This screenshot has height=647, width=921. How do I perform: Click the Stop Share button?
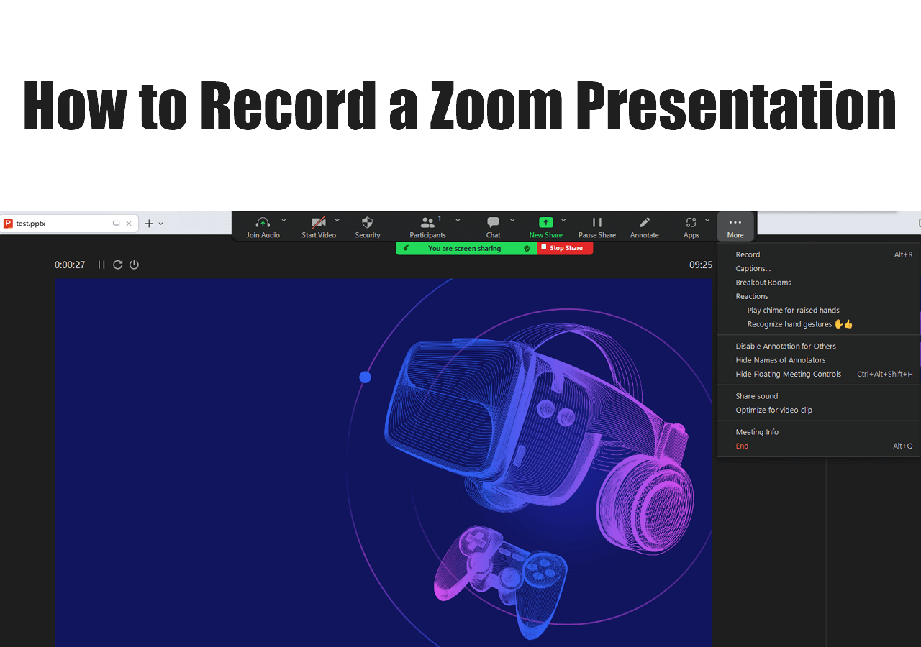point(564,247)
